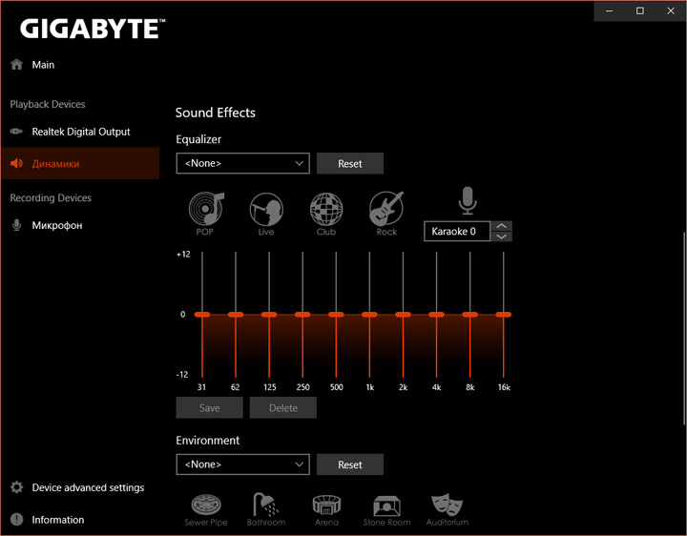Open Realtek Digital Output device
Image resolution: width=687 pixels, height=536 pixels.
[x=81, y=132]
